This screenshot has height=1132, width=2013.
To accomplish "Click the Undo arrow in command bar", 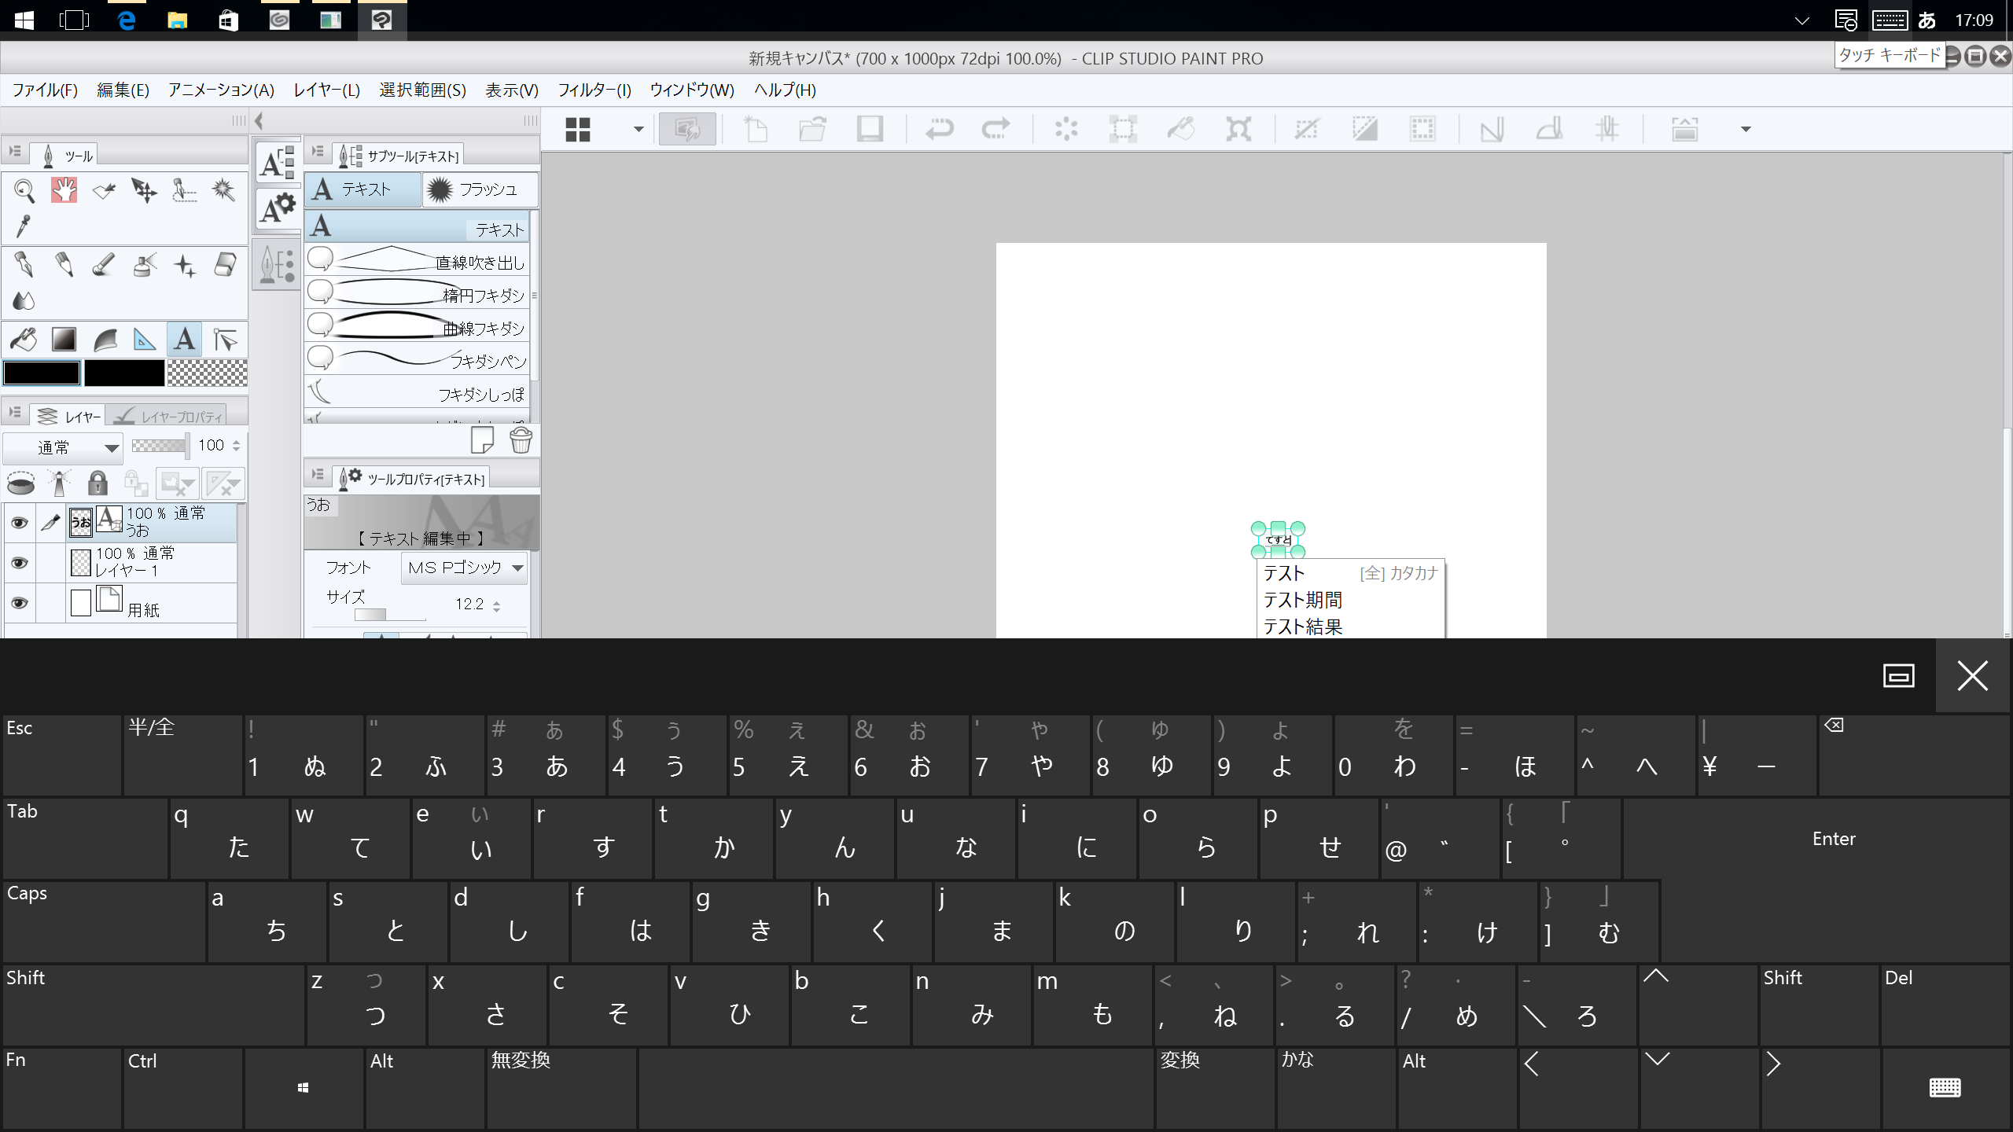I will coord(939,129).
